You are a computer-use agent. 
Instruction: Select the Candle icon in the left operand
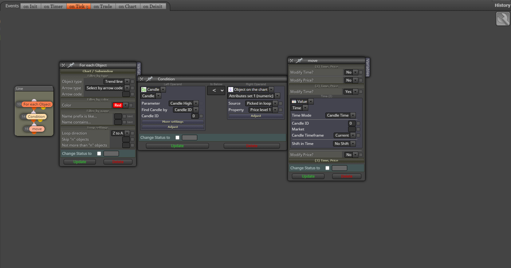point(144,90)
